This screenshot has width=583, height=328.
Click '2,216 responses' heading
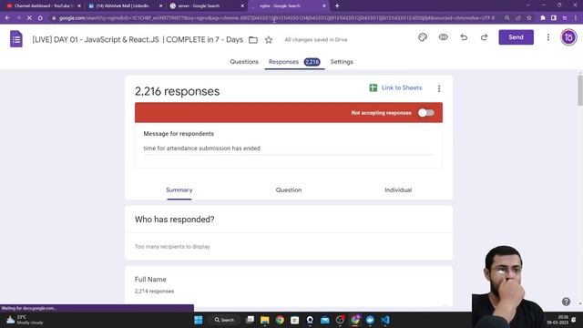[x=177, y=91]
